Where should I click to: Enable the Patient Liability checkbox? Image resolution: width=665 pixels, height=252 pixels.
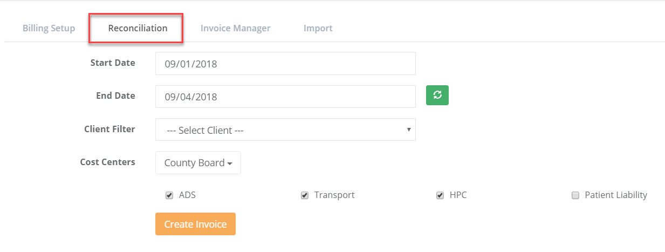tap(575, 195)
